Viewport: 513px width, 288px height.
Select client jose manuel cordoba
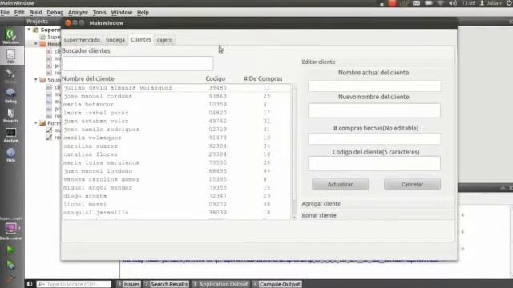pos(176,96)
